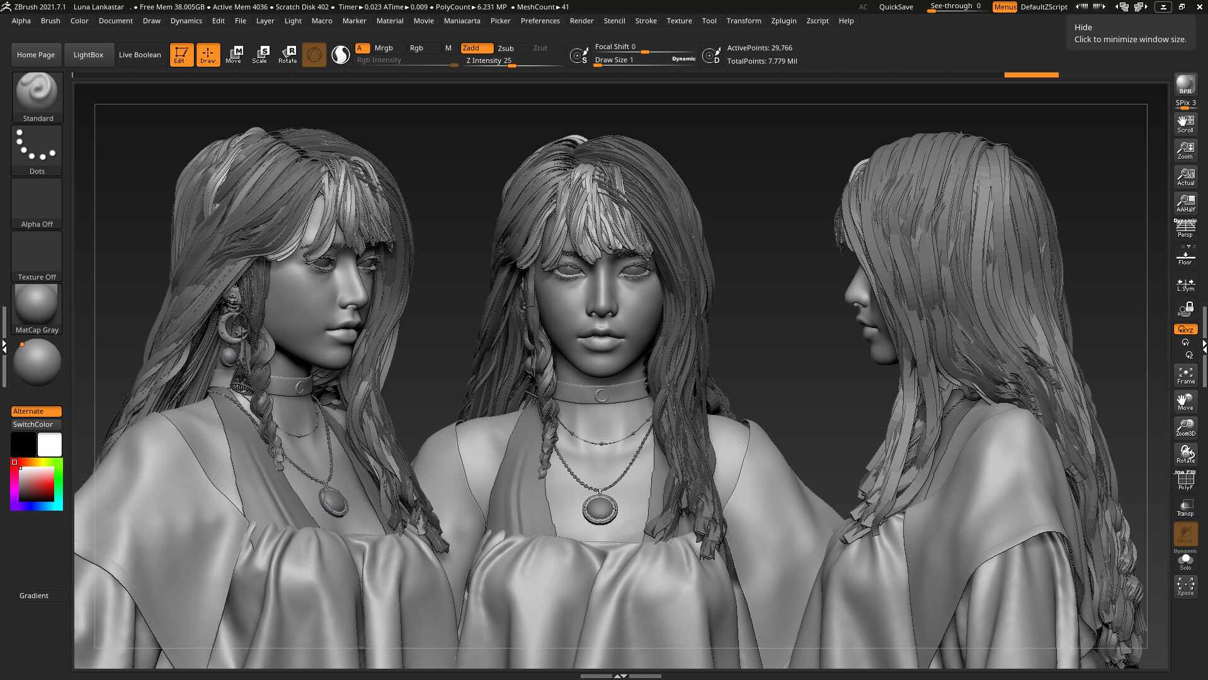Click the Zoom3D icon on the right shelf

(1185, 428)
